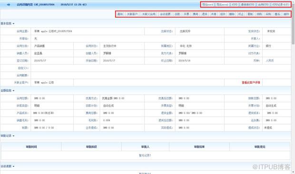295x174 pixels.
Task: Click the 删除 toolbar button
Action: point(232,14)
